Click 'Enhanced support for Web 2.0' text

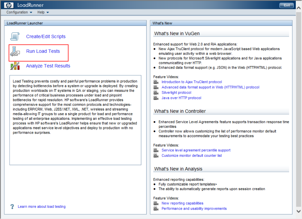click(x=195, y=44)
